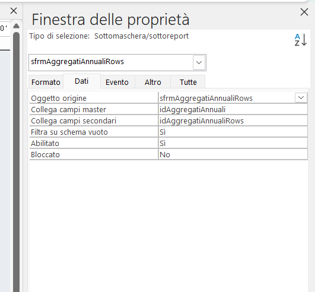Edit the Collega campi secondari value
This screenshot has height=292, width=315.
pyautogui.click(x=233, y=121)
